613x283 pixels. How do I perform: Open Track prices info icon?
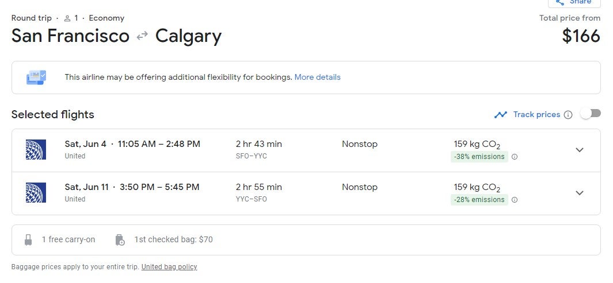coord(569,115)
